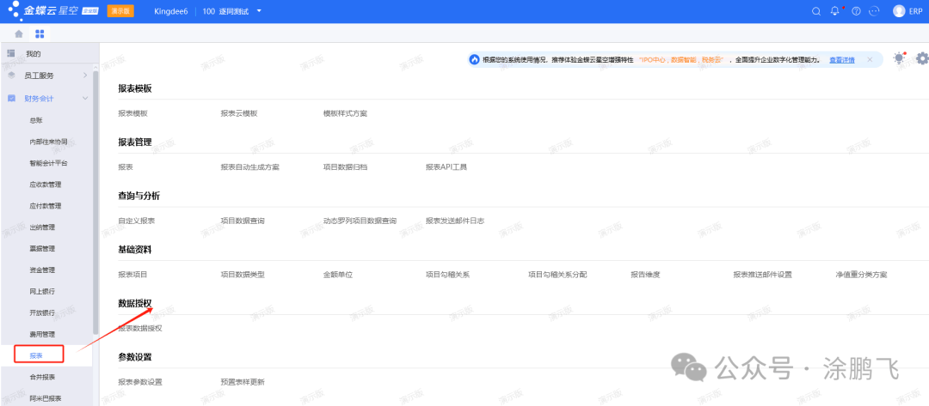Open the four-square app grid icon
This screenshot has height=406, width=929.
(40, 34)
